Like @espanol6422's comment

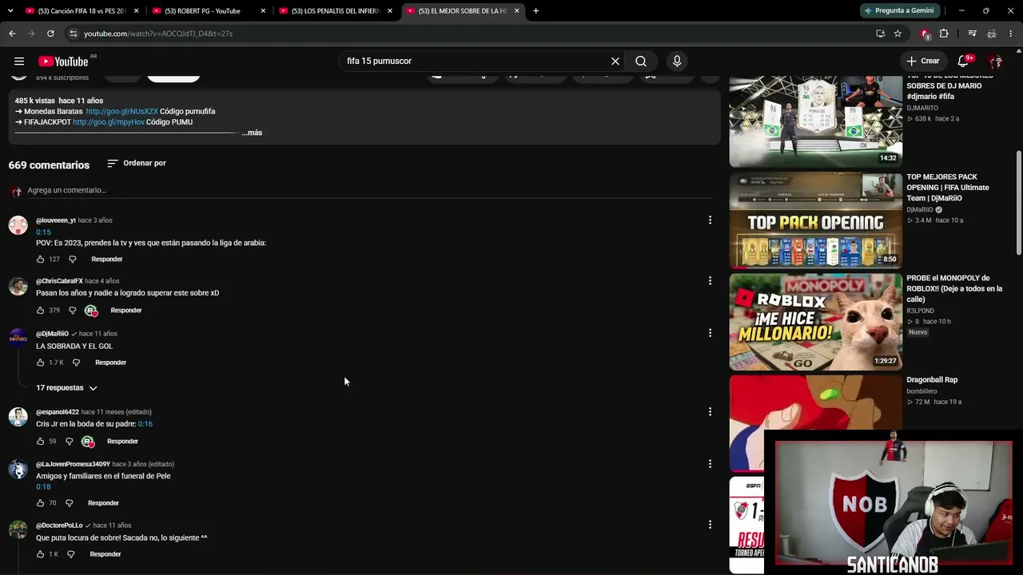pos(40,442)
